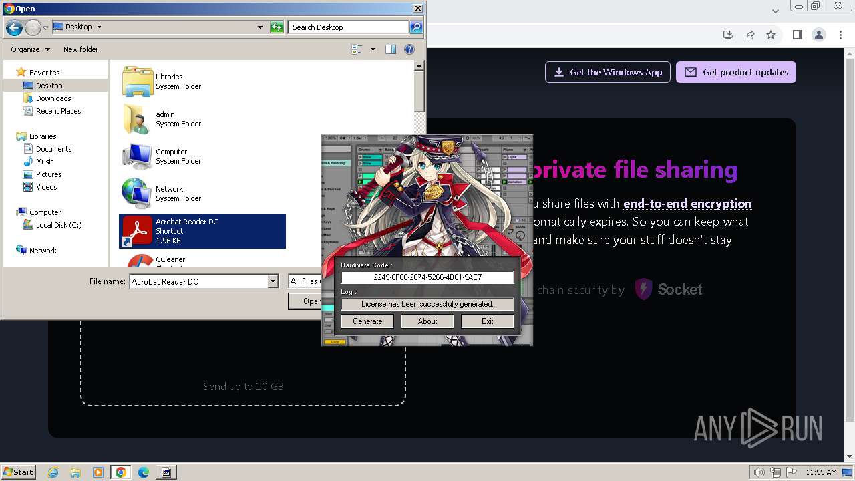Screen dimensions: 855x481
Task: Open Chrome's downloads icon
Action: coord(728,35)
